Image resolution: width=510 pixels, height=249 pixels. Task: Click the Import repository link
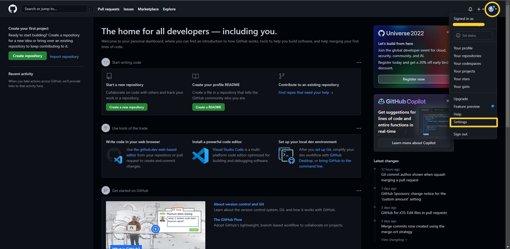coord(64,57)
